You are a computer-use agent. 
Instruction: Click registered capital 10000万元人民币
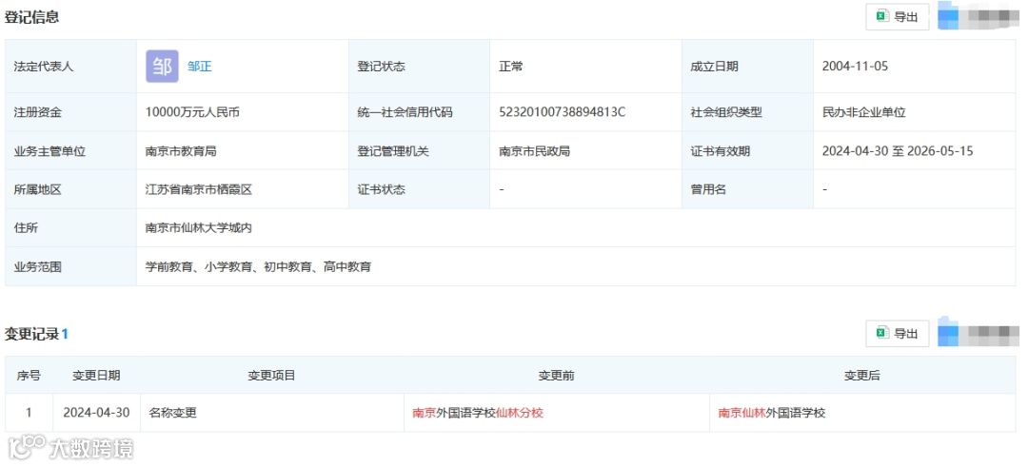pyautogui.click(x=192, y=112)
